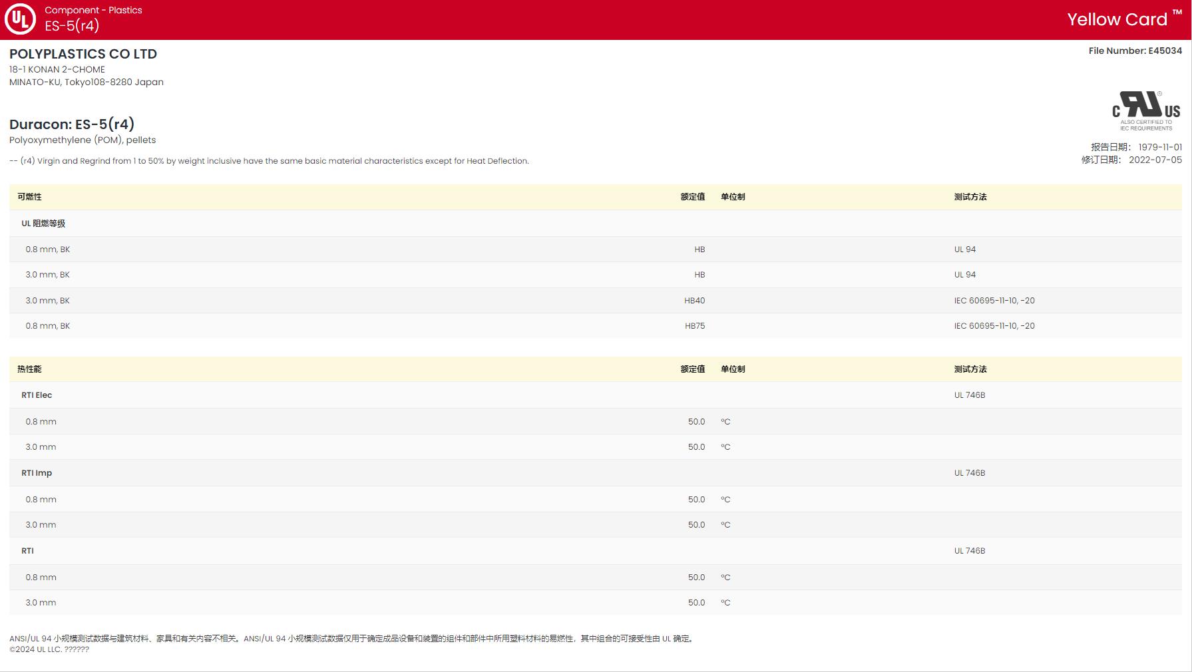The image size is (1192, 672).
Task: Click the ©2024 UL LLC copyright line
Action: (x=49, y=649)
